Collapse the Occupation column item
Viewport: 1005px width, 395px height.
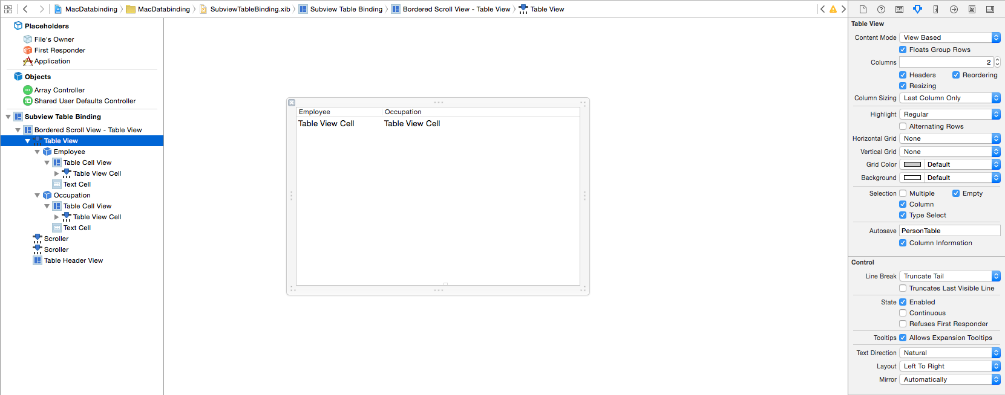tap(37, 195)
